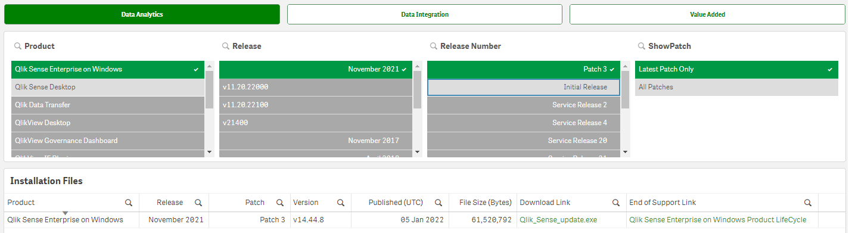Screen dimensions: 849x233
Task: Download Qlik_Sense_update.exe file
Action: click(x=558, y=220)
